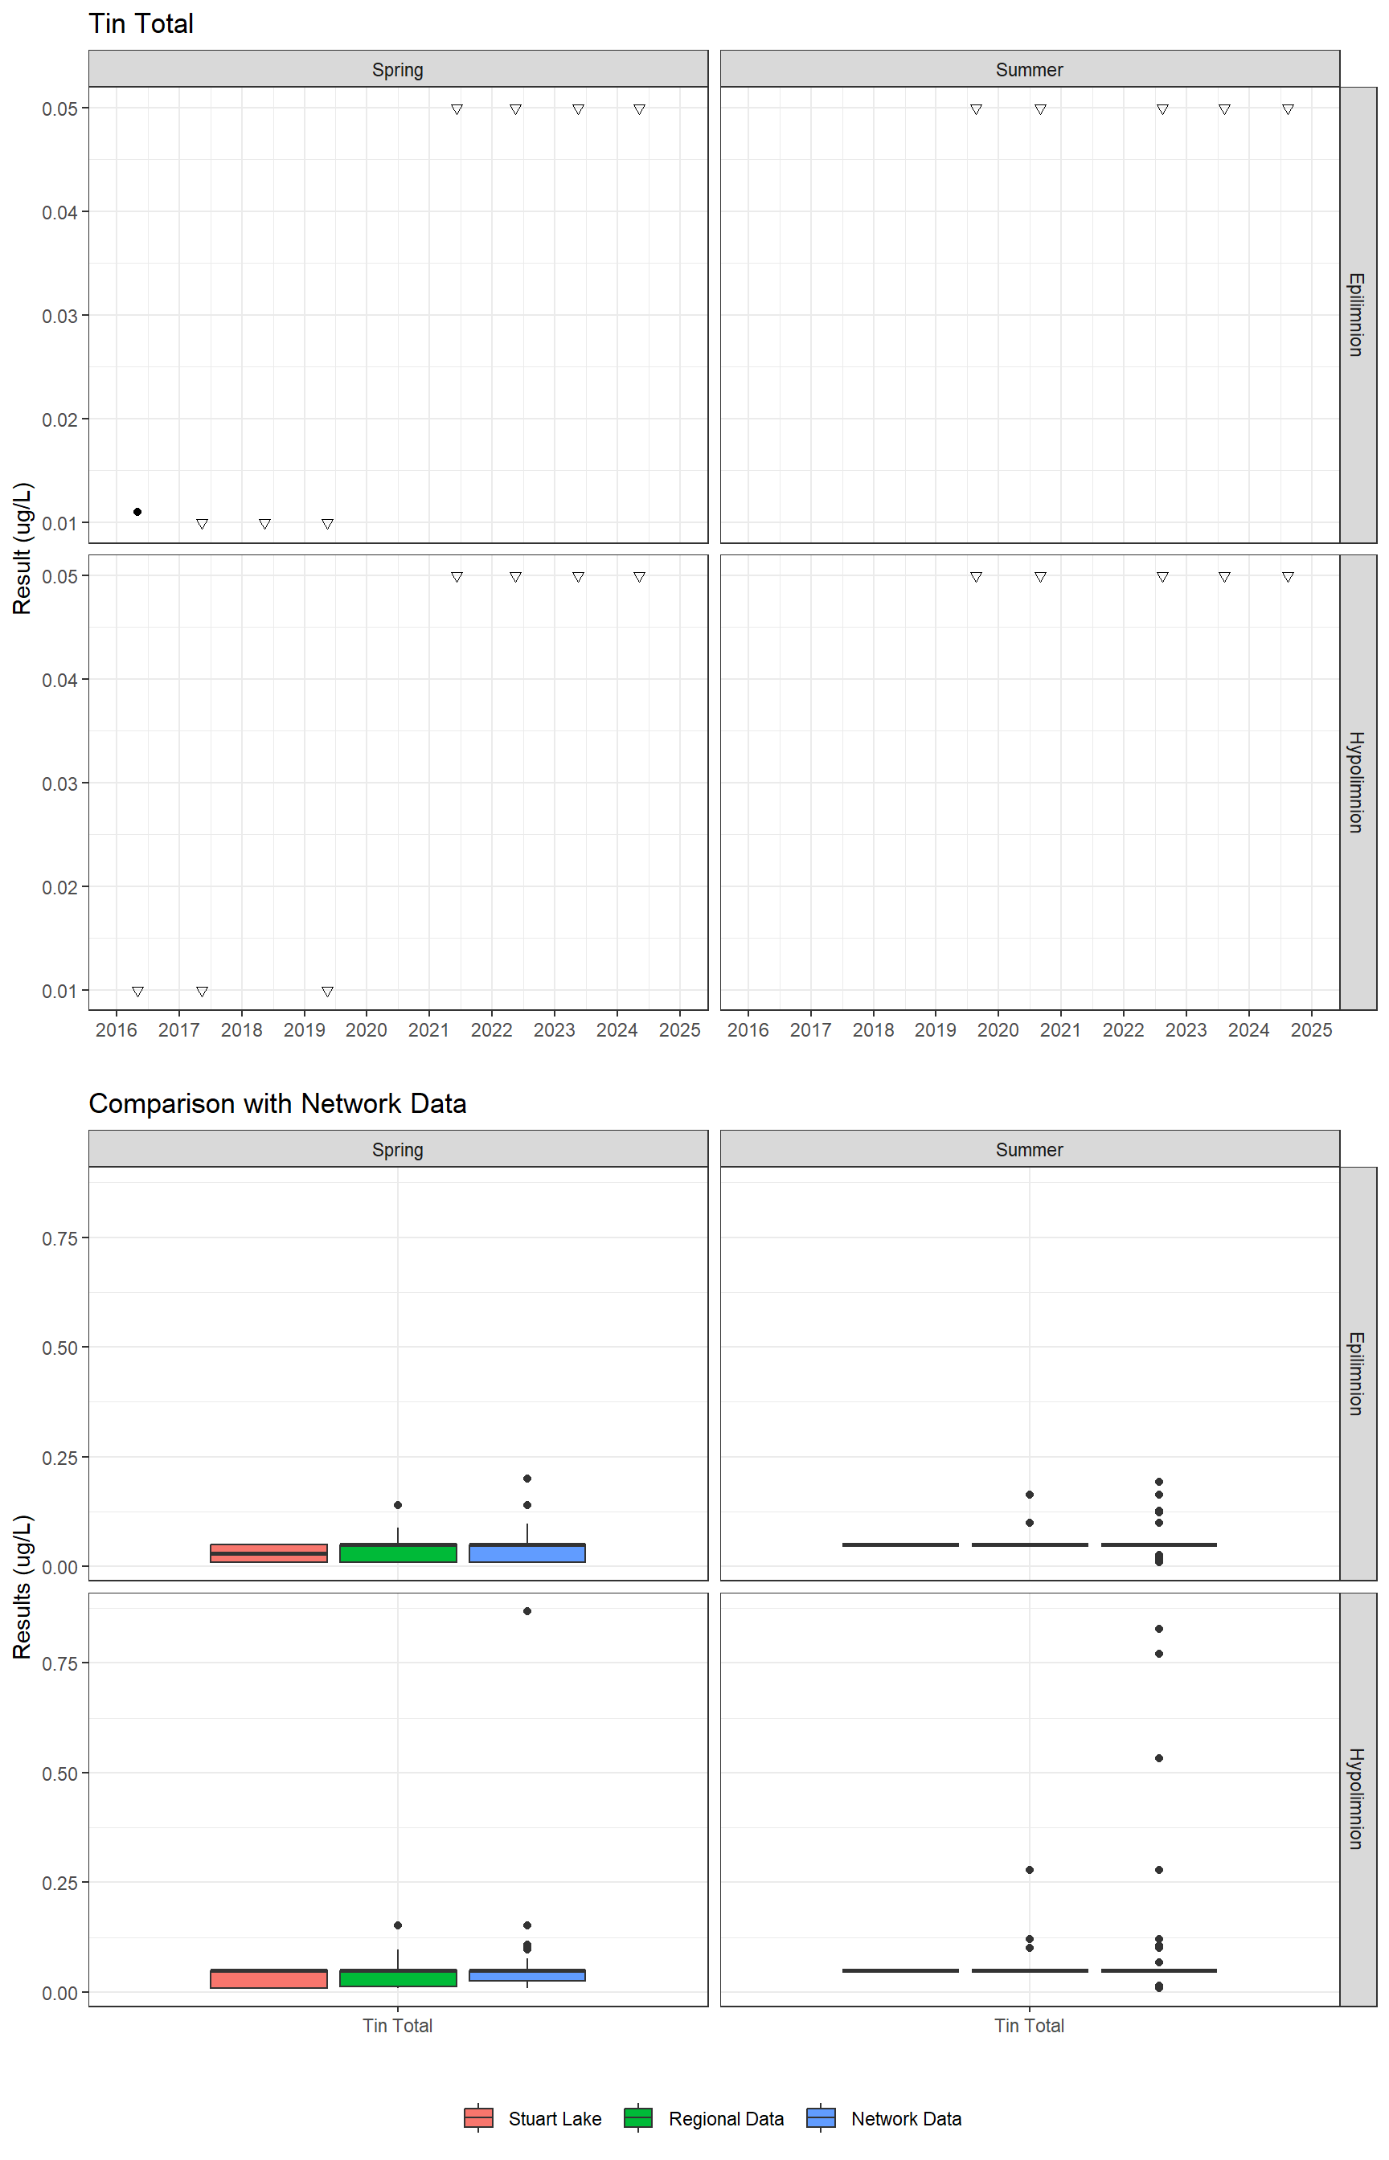This screenshot has width=1389, height=2160.
Task: Select the 'Stuart Lake' legend label
Action: (555, 2118)
